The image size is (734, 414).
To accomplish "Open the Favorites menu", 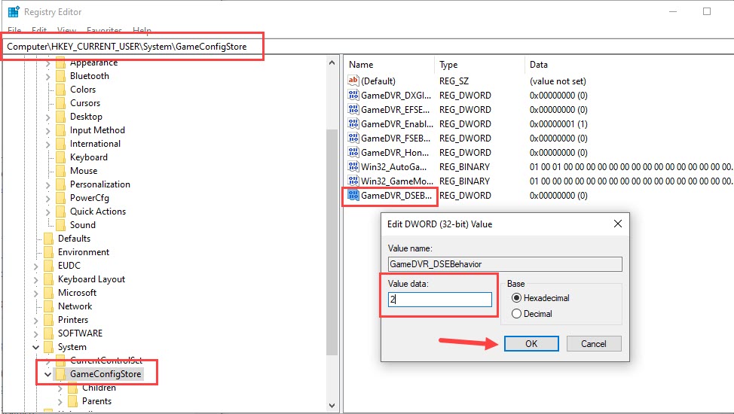I will (x=105, y=30).
